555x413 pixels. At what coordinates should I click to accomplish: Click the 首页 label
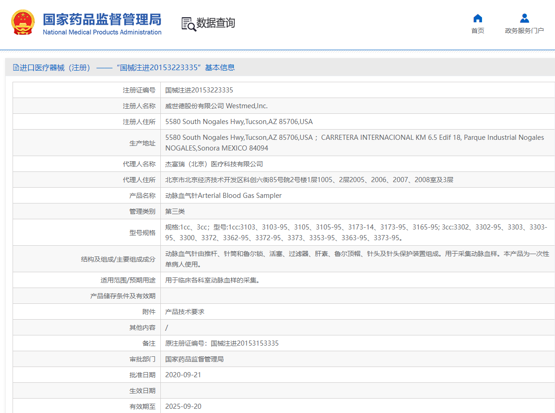[x=477, y=31]
